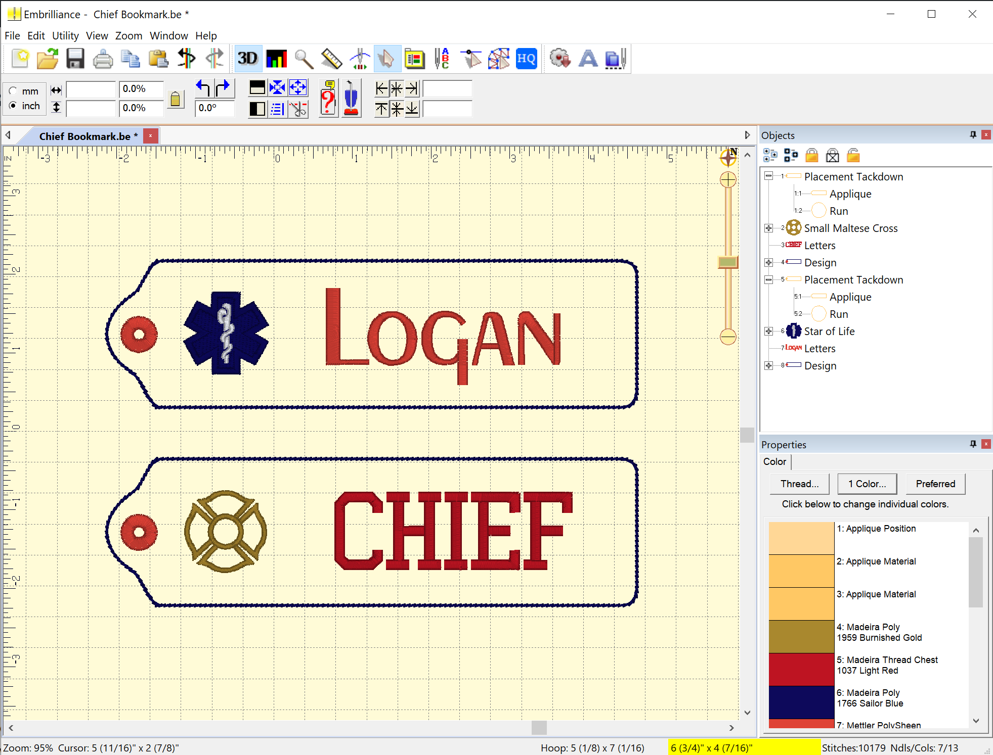Click the magnifying glass zoom tool

tap(304, 59)
